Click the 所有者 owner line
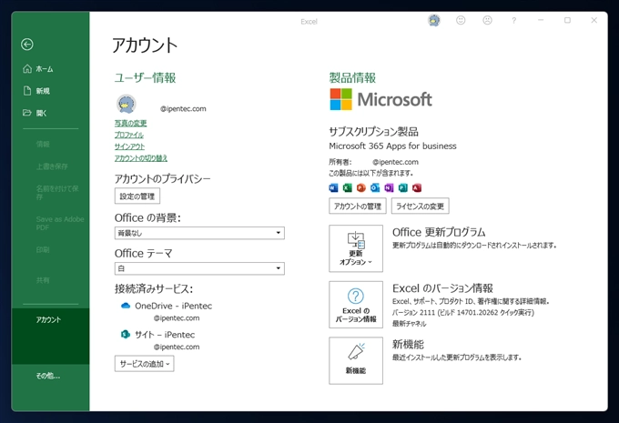This screenshot has height=423, width=619. (x=374, y=162)
